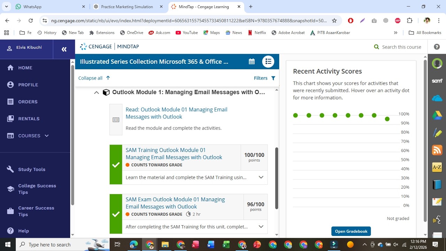Open the Filters funnel control
Viewport: 446px width, 251px height.
pyautogui.click(x=265, y=78)
